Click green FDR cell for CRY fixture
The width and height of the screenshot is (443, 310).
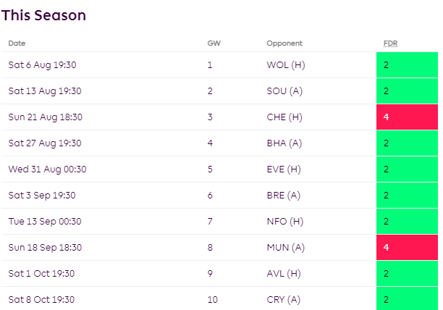[x=407, y=299]
